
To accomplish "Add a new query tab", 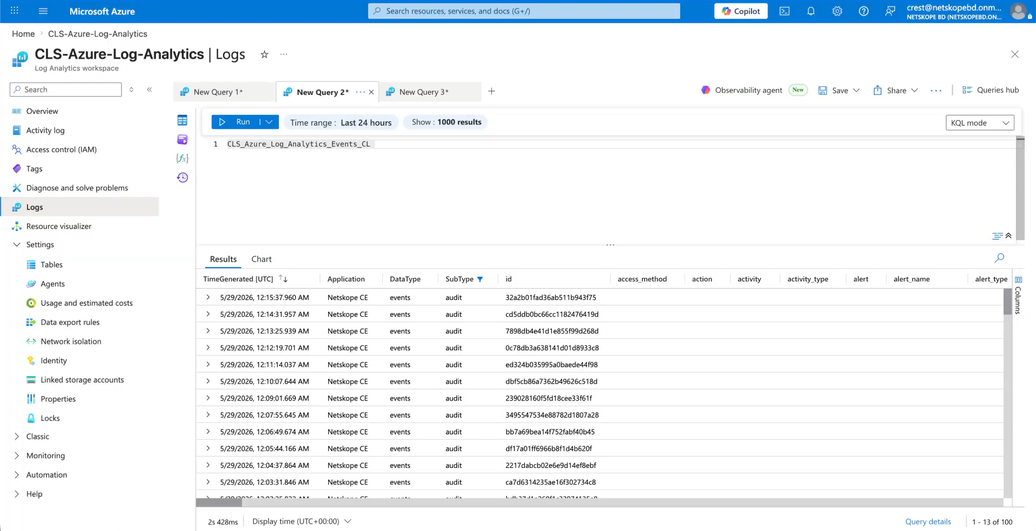I will coord(492,91).
